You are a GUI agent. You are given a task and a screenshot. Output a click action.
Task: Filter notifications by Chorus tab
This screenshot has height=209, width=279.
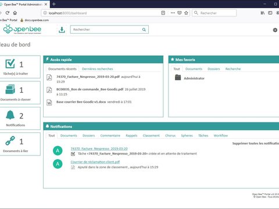[170, 135]
